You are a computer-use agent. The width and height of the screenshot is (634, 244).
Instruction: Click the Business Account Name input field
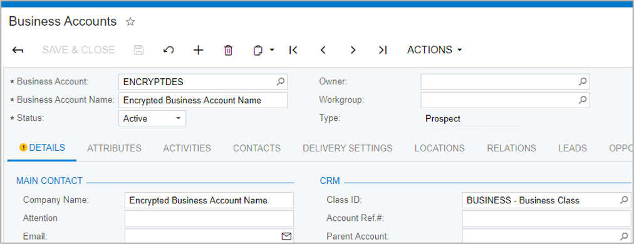(203, 100)
